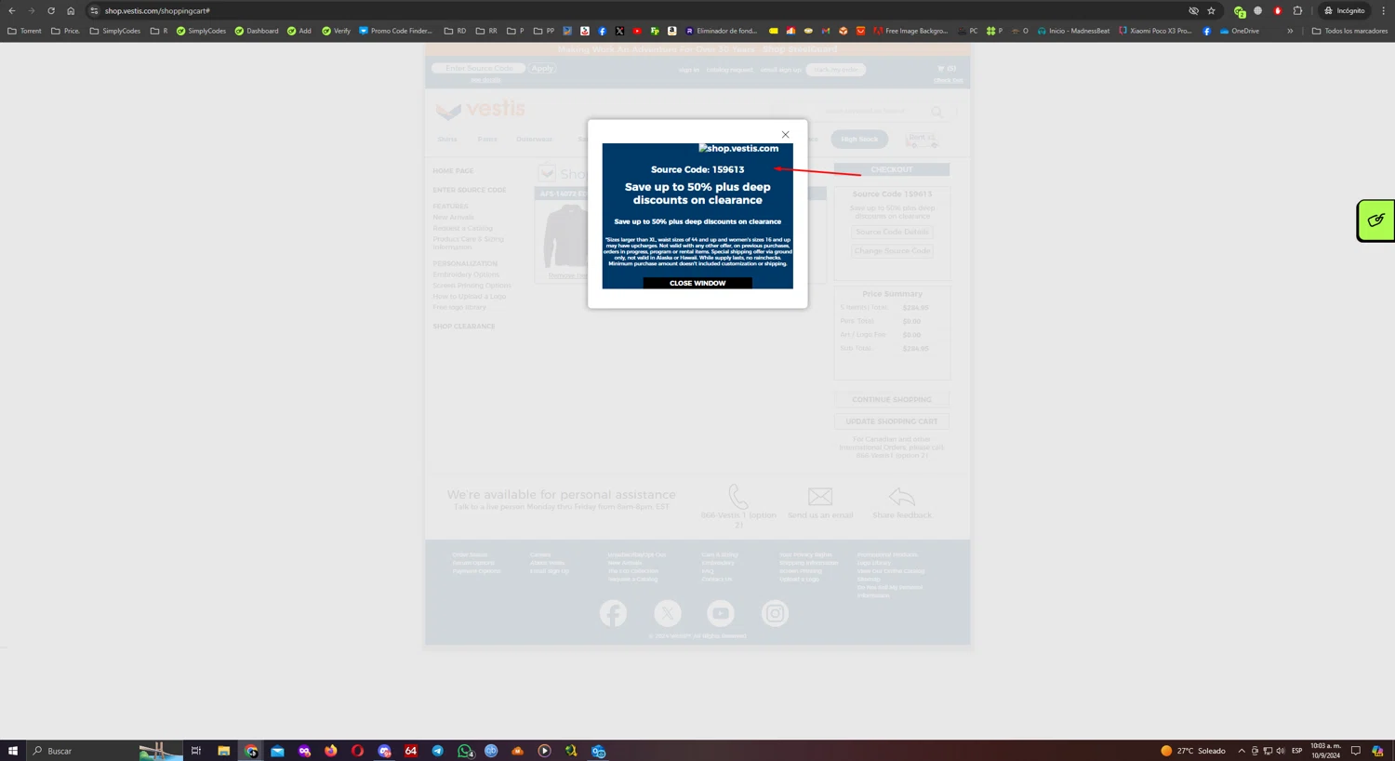Open Promo Code Finder bookmark
Image resolution: width=1395 pixels, height=761 pixels.
pyautogui.click(x=396, y=31)
